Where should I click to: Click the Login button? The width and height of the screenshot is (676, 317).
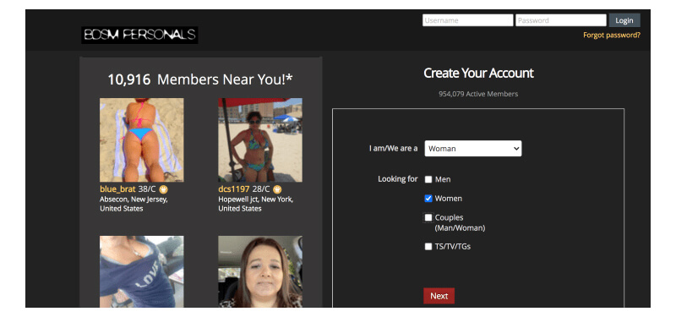pyautogui.click(x=624, y=20)
